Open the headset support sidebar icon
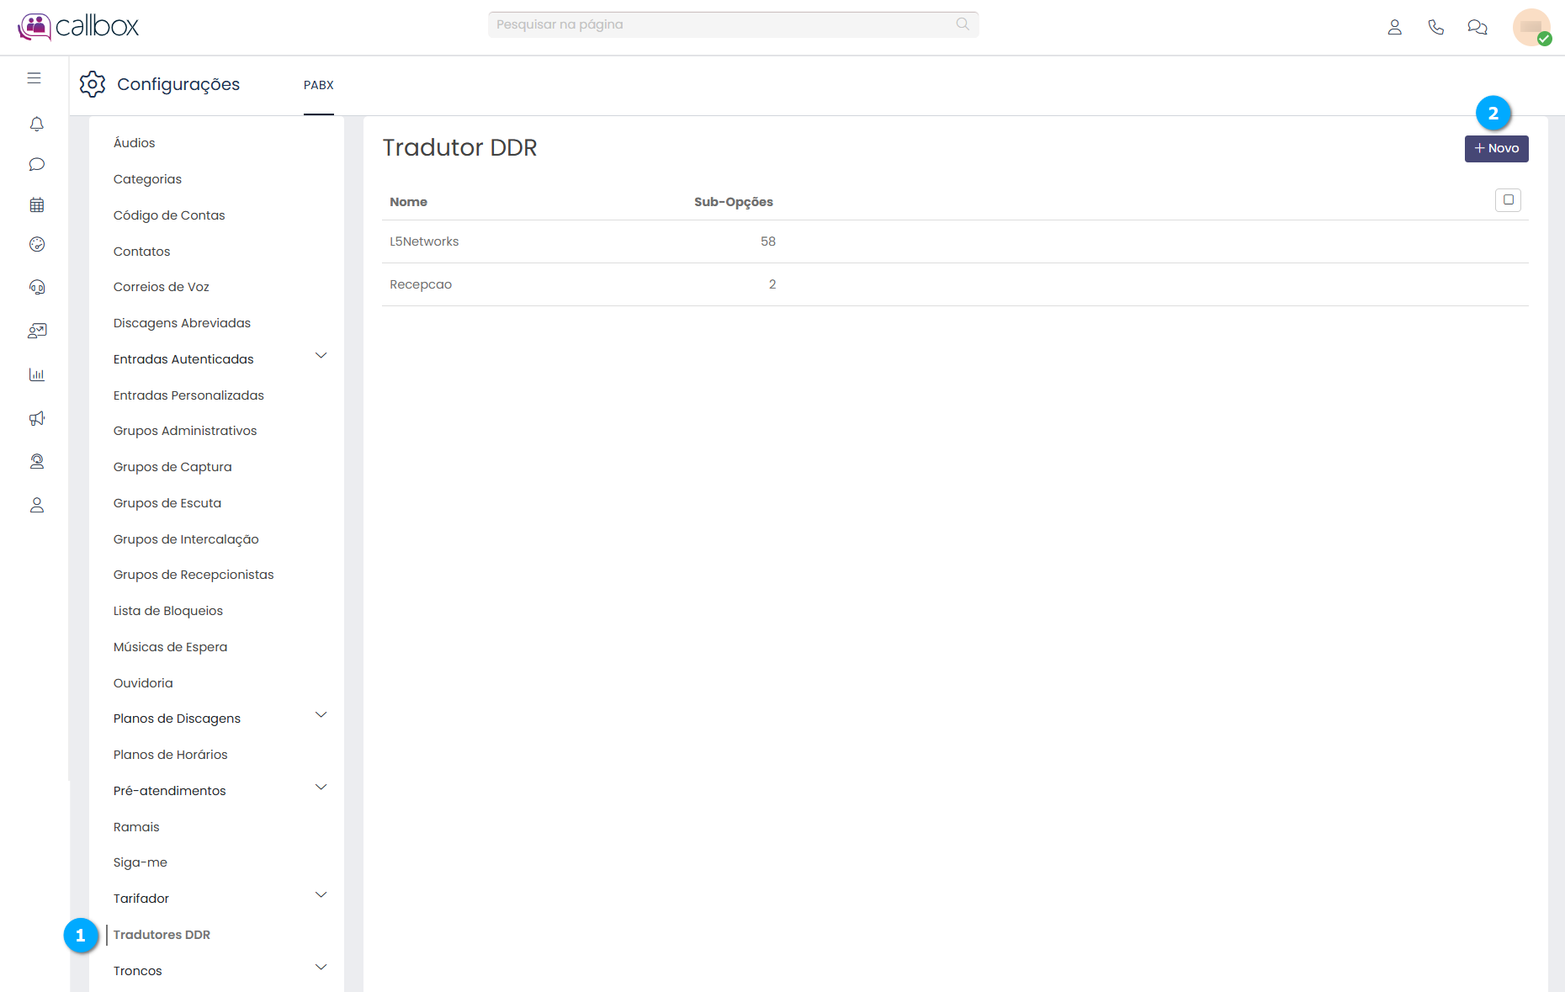 tap(36, 287)
